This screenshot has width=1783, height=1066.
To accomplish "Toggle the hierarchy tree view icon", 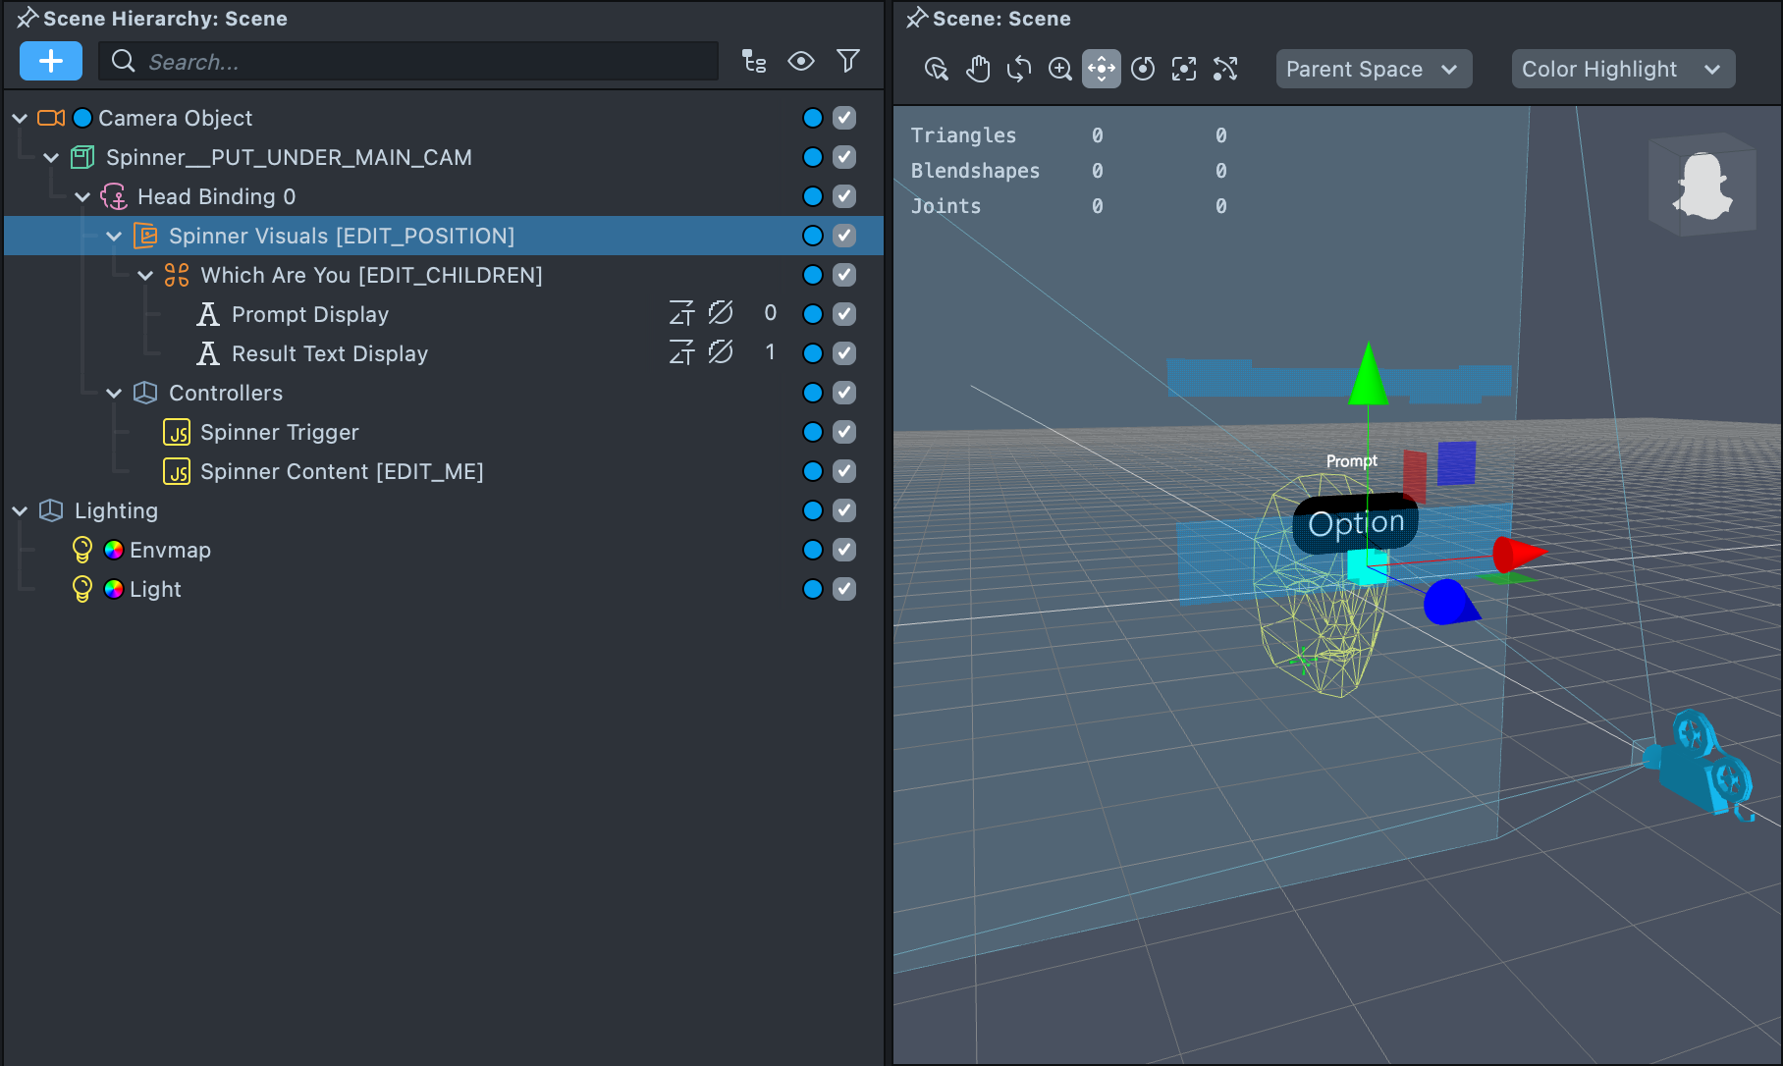I will tap(753, 62).
